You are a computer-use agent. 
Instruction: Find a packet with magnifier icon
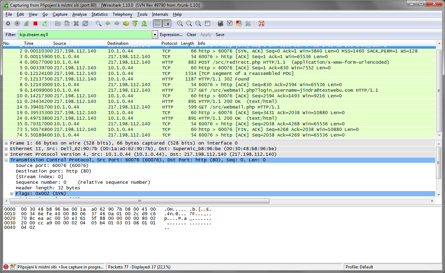click(99, 23)
